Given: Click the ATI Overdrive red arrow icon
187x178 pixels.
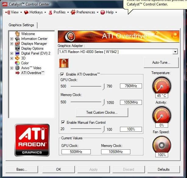Looking at the screenshot, I should pyautogui.click(x=17, y=73).
